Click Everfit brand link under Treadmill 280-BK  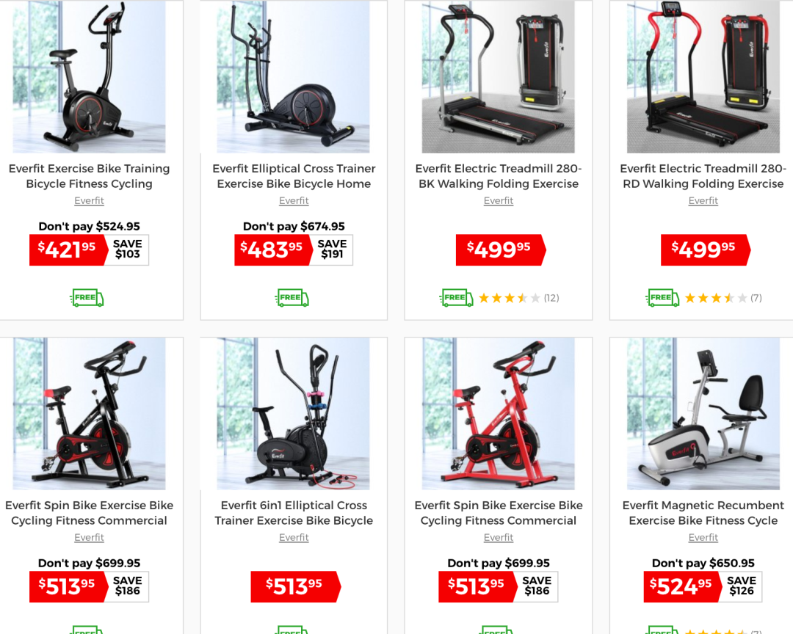tap(498, 201)
